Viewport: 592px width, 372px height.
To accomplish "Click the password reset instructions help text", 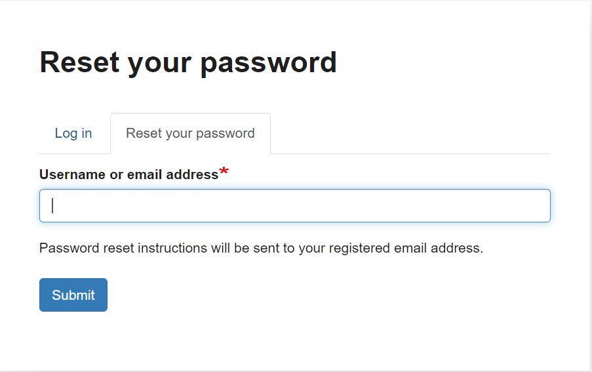I will [x=261, y=249].
